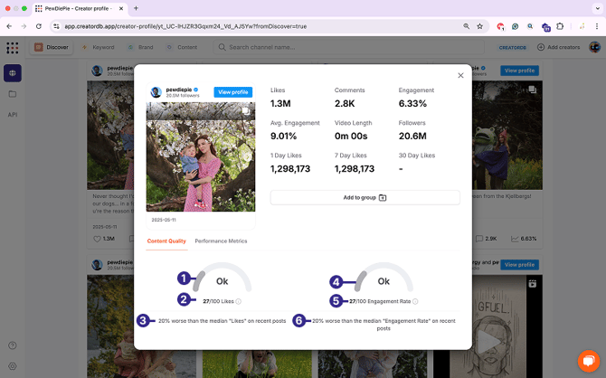Open the help question mark icon

tap(13, 345)
